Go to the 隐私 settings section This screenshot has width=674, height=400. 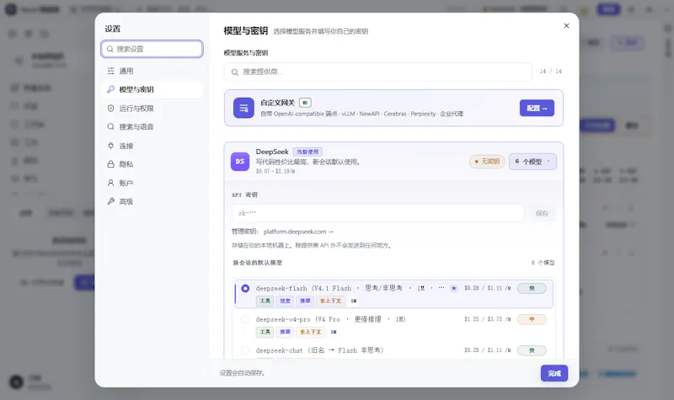(152, 164)
